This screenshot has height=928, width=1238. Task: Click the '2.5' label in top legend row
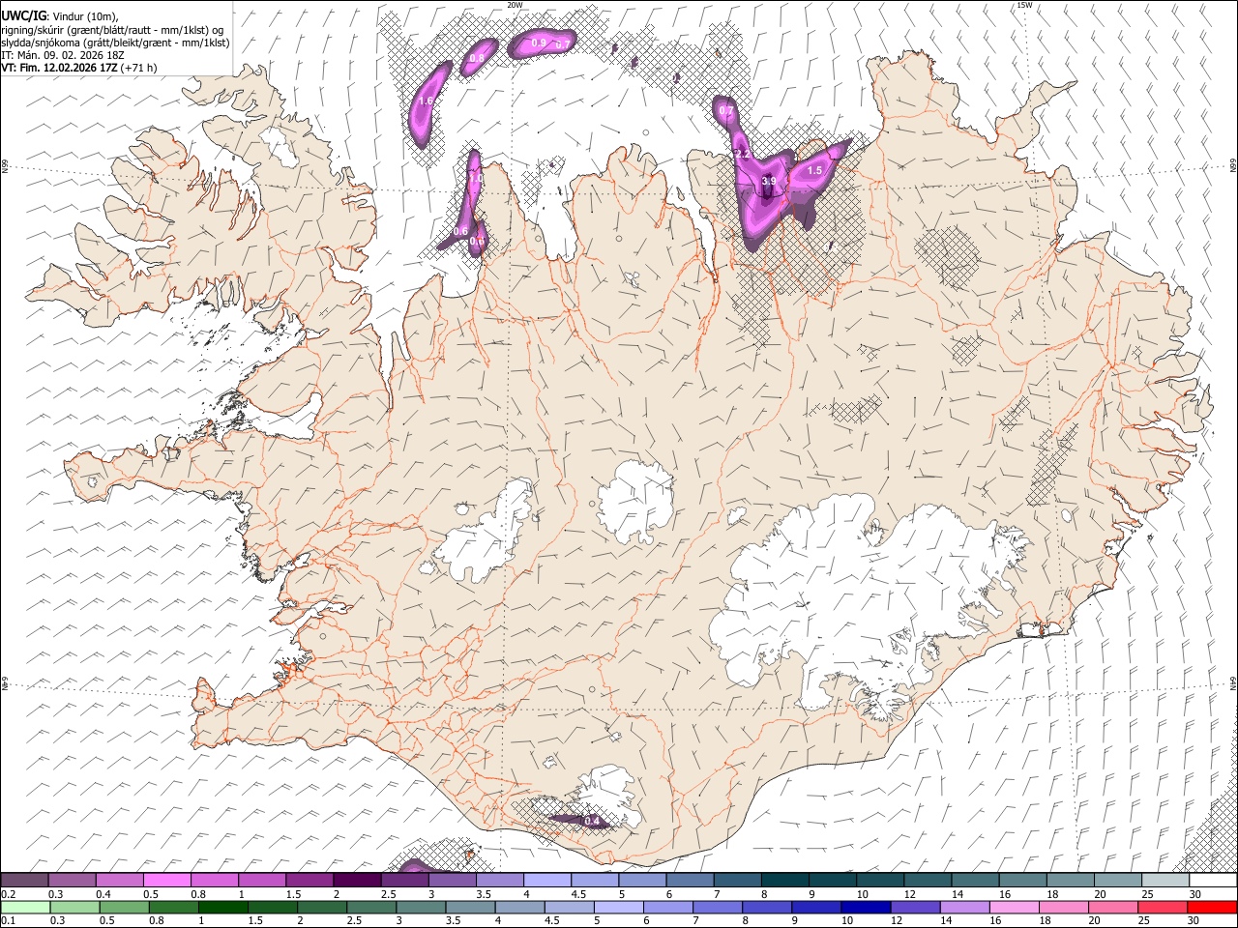pos(388,894)
